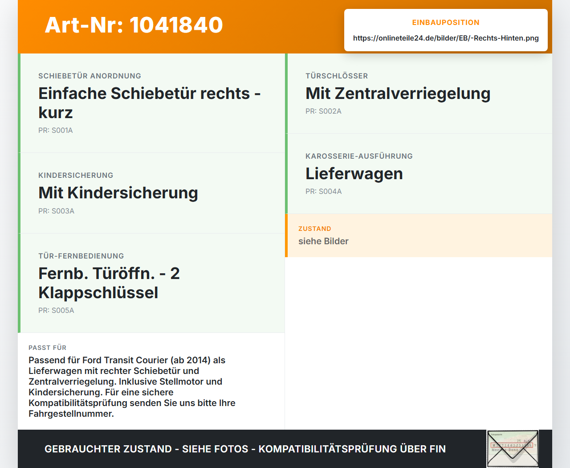The height and width of the screenshot is (468, 570).
Task: Select 'Mit Zentralverriegelung' value
Action: [398, 94]
